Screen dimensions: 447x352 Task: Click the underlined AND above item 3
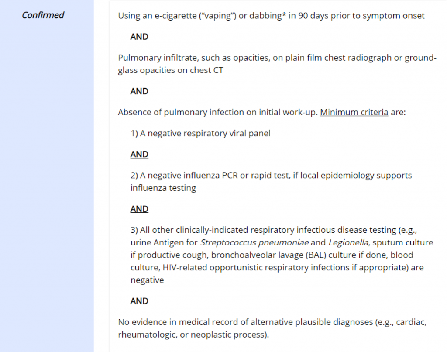pyautogui.click(x=139, y=209)
